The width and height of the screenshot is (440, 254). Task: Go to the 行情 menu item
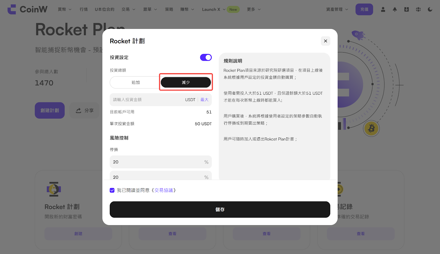(x=84, y=9)
